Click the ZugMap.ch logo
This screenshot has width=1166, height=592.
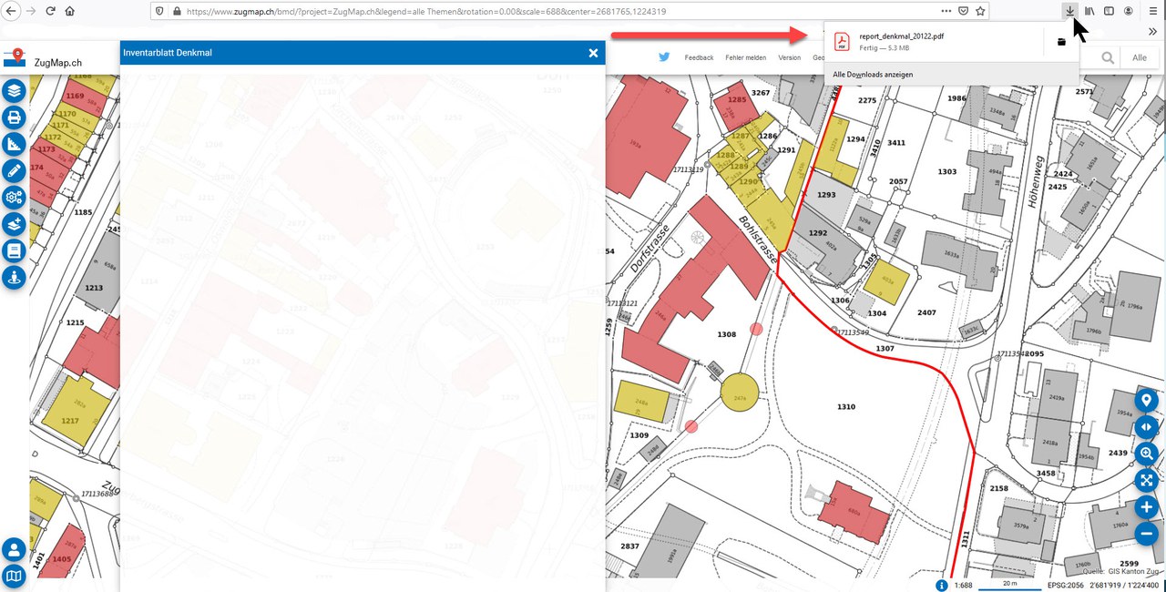(x=43, y=58)
